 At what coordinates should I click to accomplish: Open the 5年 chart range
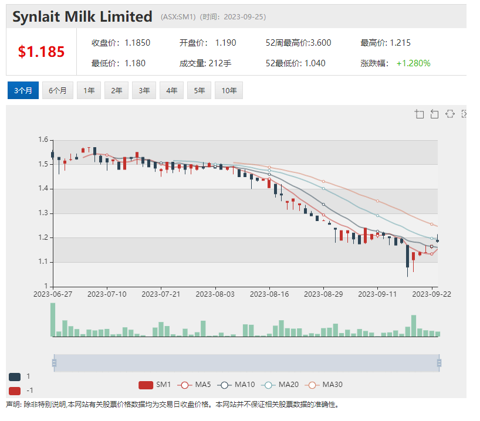tap(199, 90)
